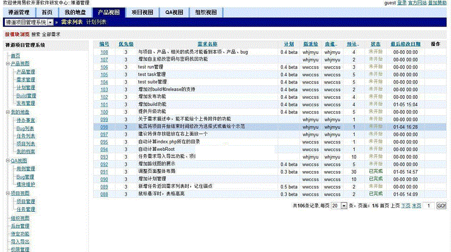Focus the page number input field
Viewport: 451px width, 252px height.
[428, 206]
